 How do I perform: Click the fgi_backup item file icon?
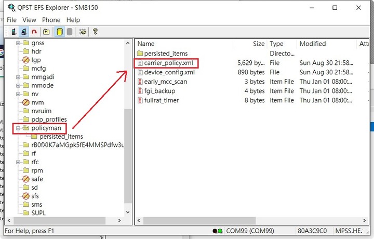[140, 91]
